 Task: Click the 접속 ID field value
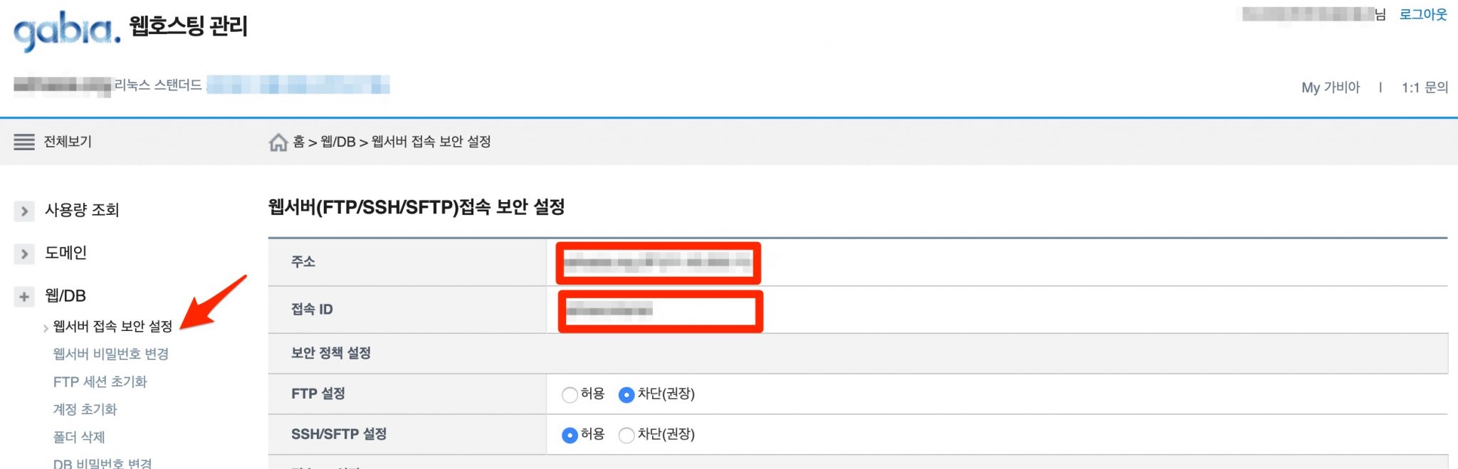point(609,310)
